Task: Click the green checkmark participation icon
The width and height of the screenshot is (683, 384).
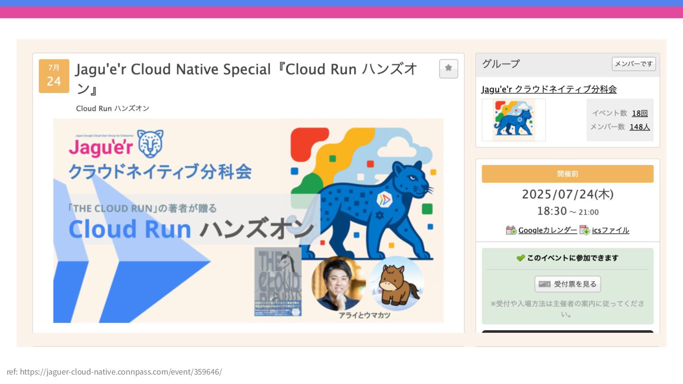Action: coord(521,258)
